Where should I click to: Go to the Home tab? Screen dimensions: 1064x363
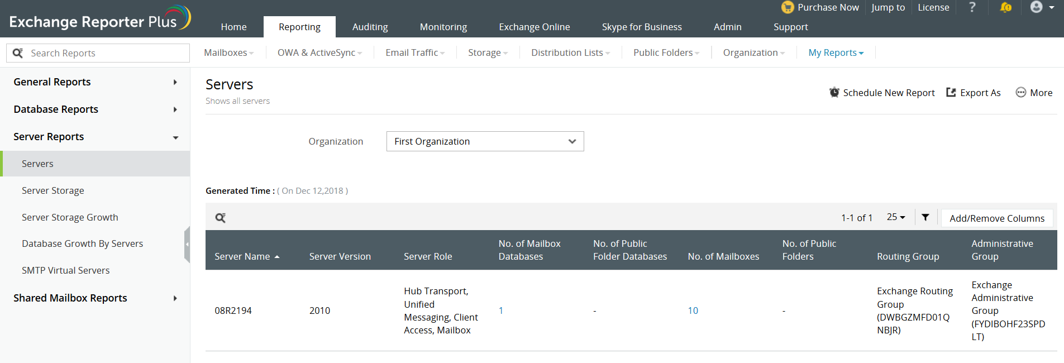coord(233,27)
